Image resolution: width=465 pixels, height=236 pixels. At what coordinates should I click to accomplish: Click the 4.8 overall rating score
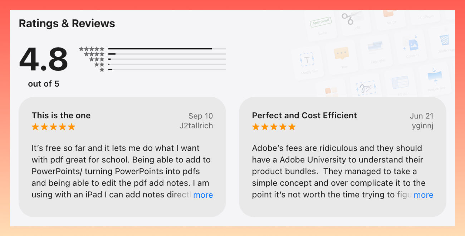click(43, 59)
